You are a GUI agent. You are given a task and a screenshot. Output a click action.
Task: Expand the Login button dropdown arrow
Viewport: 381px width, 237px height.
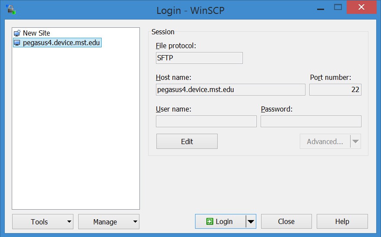coord(251,221)
